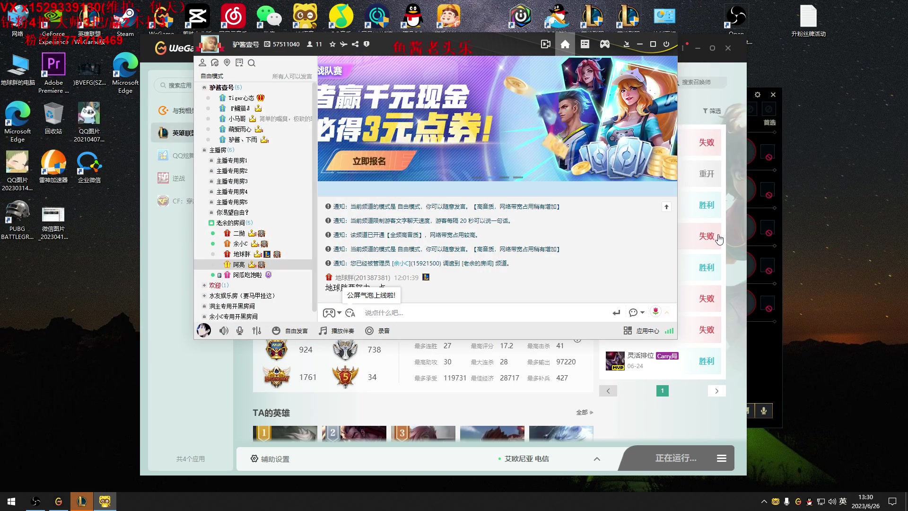
Task: Click the flower gift icon in the chat bar
Action: tap(655, 311)
